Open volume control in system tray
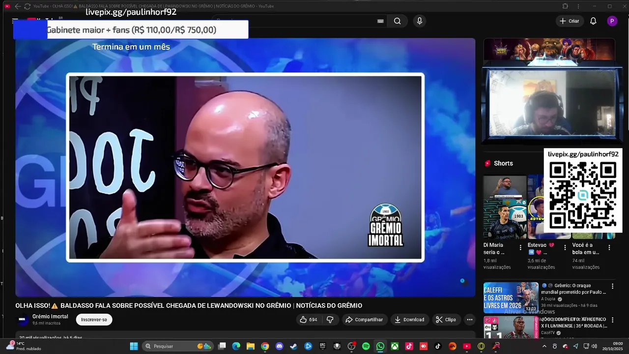The width and height of the screenshot is (629, 354). pos(594,346)
